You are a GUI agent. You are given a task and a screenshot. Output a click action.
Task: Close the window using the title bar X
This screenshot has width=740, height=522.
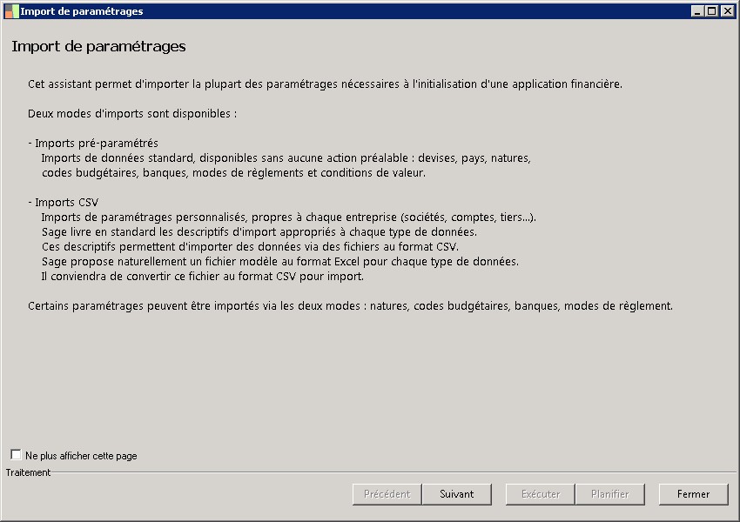pos(726,11)
